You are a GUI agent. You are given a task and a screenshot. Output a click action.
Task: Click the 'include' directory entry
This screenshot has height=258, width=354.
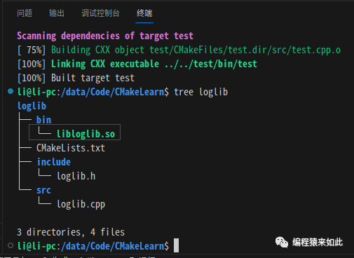pos(54,162)
